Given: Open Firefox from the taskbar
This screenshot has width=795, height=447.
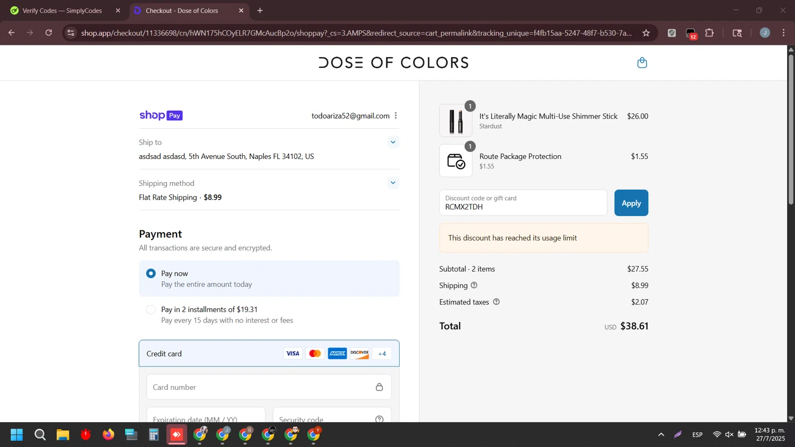Looking at the screenshot, I should [108, 435].
